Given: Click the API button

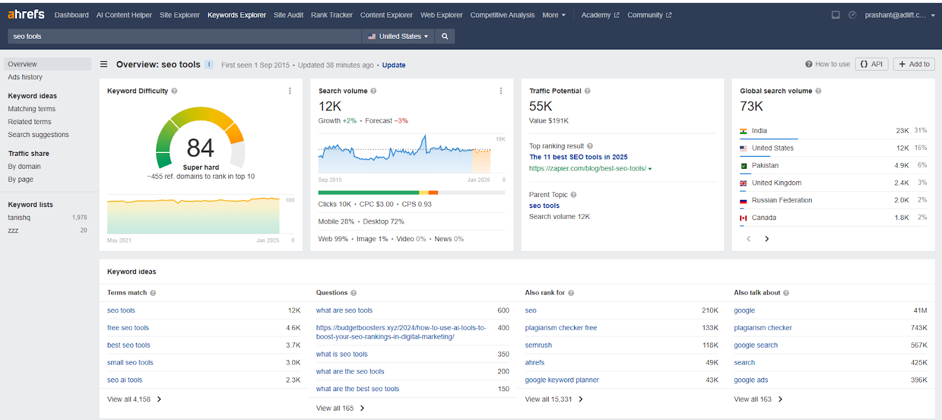Looking at the screenshot, I should pyautogui.click(x=871, y=64).
